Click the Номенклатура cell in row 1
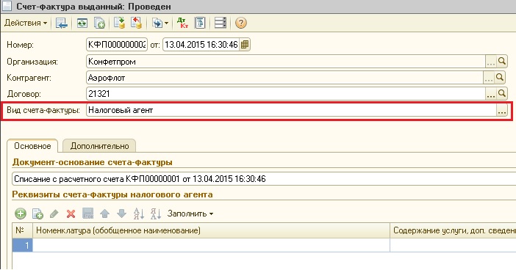The height and width of the screenshot is (270, 516). [x=211, y=245]
